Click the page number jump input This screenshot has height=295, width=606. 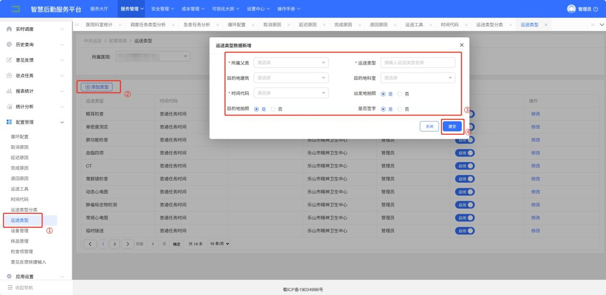pyautogui.click(x=153, y=244)
